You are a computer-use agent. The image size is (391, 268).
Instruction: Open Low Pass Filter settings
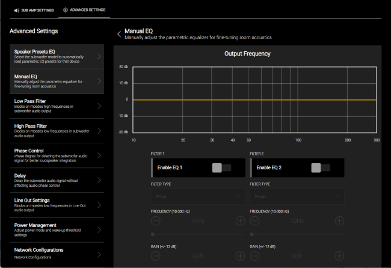[57, 106]
